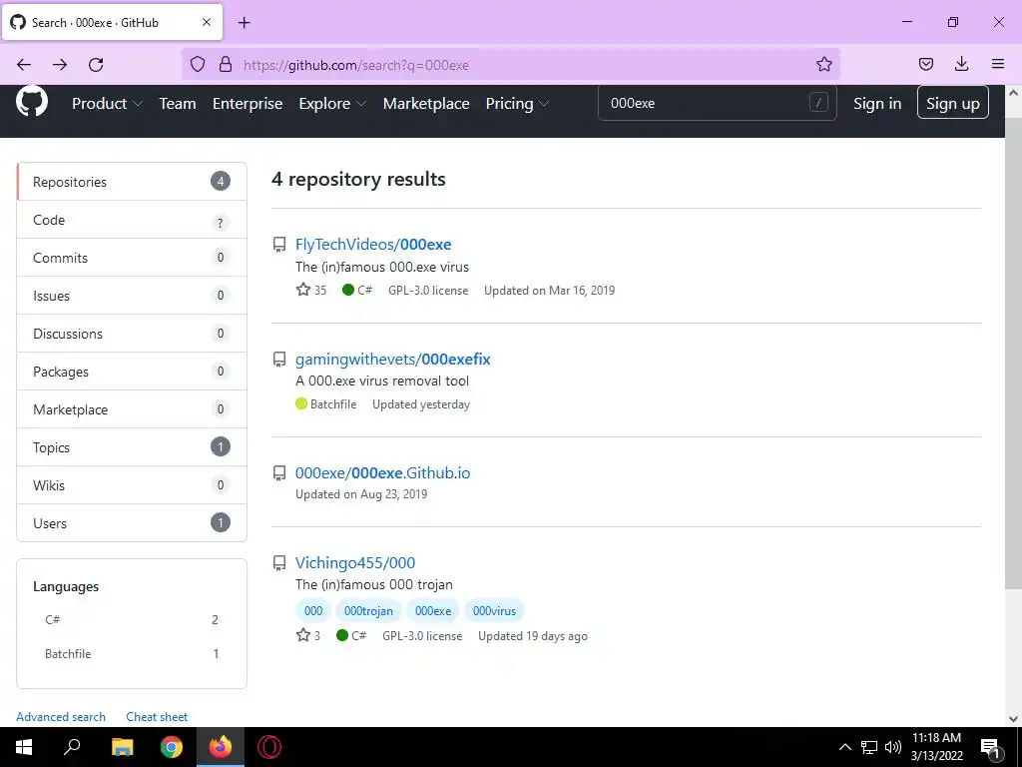Click the Sign up button

point(953,103)
